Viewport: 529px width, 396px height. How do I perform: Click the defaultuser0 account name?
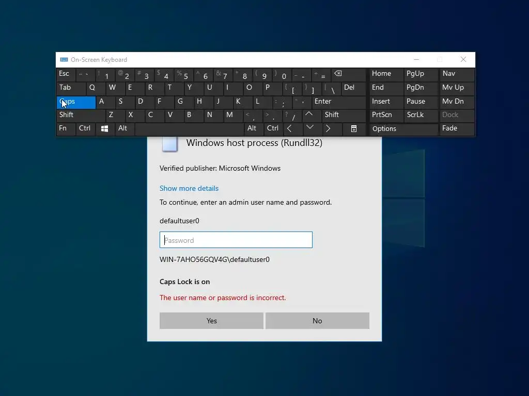click(179, 221)
